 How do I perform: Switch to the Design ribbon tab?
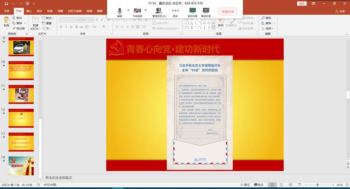[39, 11]
